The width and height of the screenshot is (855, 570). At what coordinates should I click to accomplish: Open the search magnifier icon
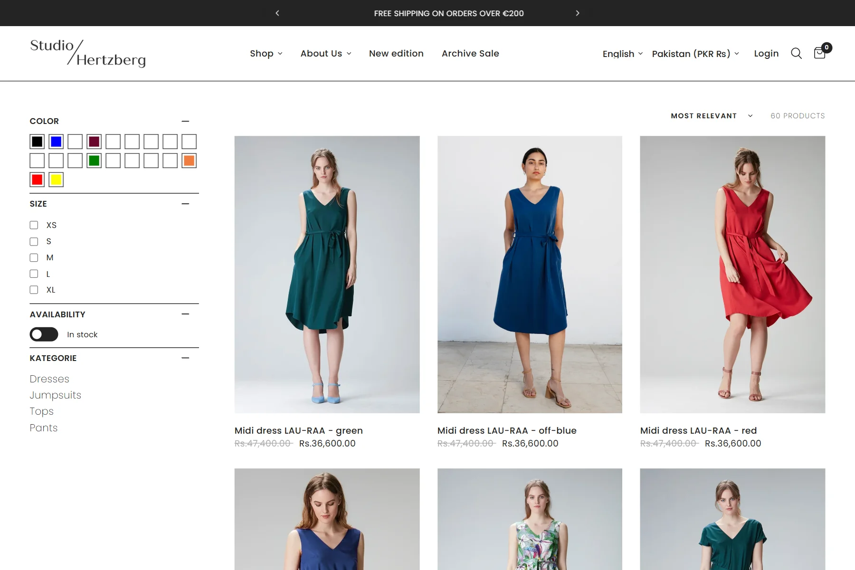pyautogui.click(x=796, y=53)
